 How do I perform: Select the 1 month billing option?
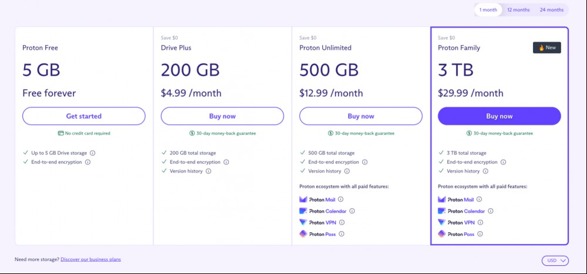tap(488, 10)
